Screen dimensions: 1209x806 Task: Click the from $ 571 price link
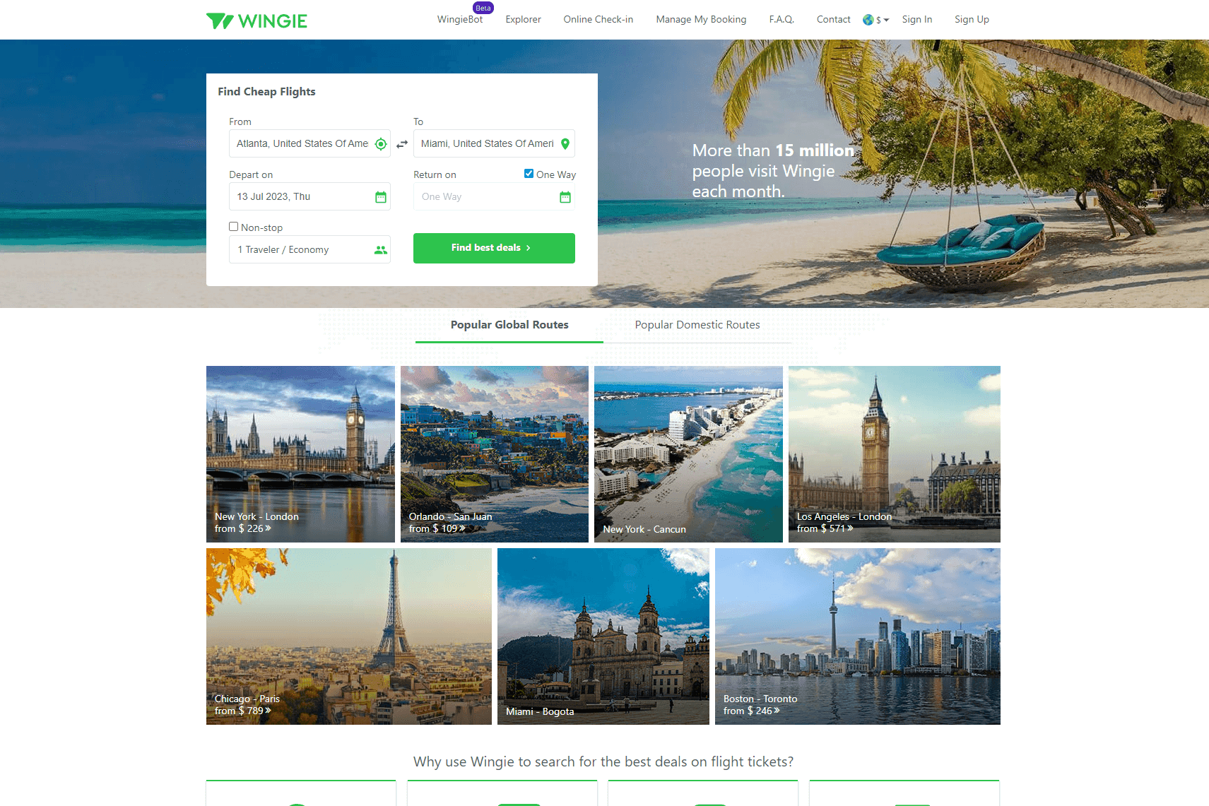point(825,528)
